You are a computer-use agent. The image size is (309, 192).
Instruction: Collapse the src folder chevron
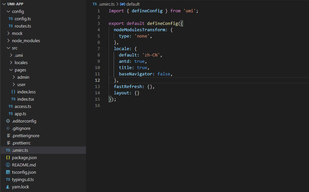(x=8, y=48)
